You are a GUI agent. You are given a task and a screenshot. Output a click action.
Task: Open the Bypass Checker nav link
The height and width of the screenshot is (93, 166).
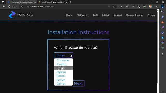point(135,15)
